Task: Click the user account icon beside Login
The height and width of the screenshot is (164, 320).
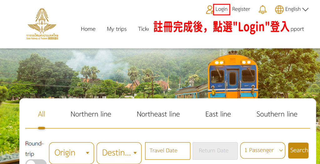Action: (x=210, y=10)
